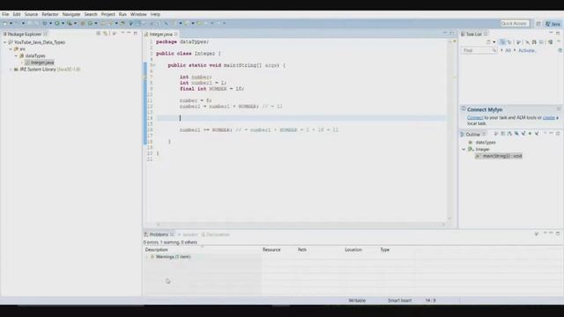Click the New Java Class icon
This screenshot has height=317, width=564.
click(x=90, y=24)
